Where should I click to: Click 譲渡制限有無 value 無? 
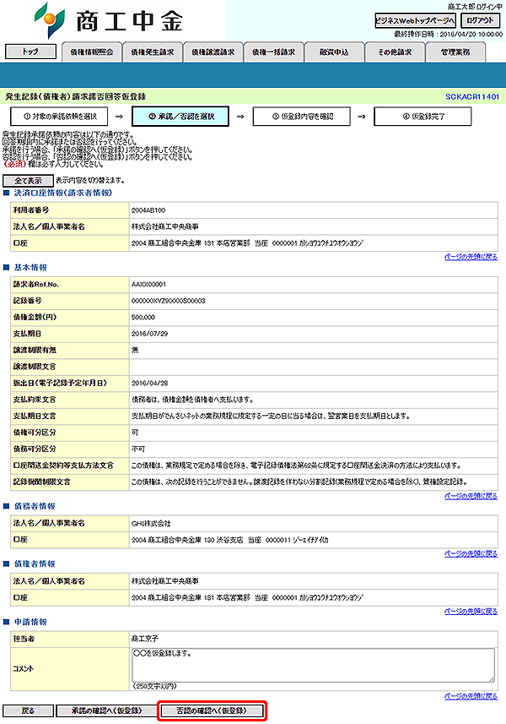coord(135,350)
